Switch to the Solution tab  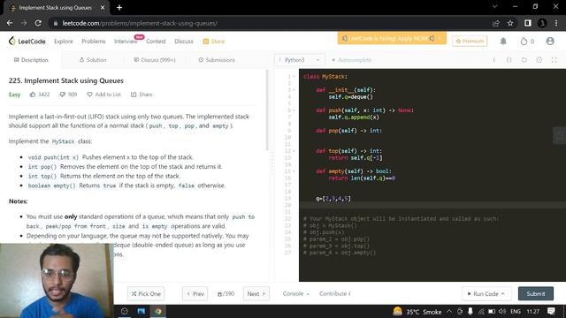pos(93,60)
